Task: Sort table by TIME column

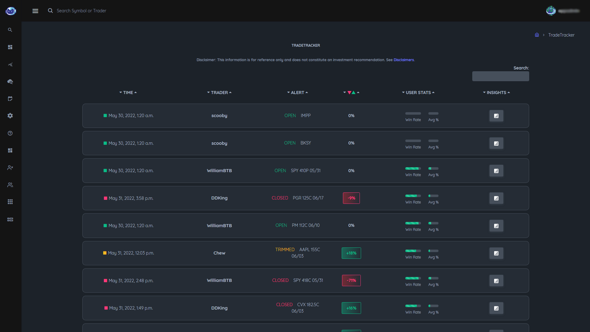Action: pyautogui.click(x=128, y=93)
